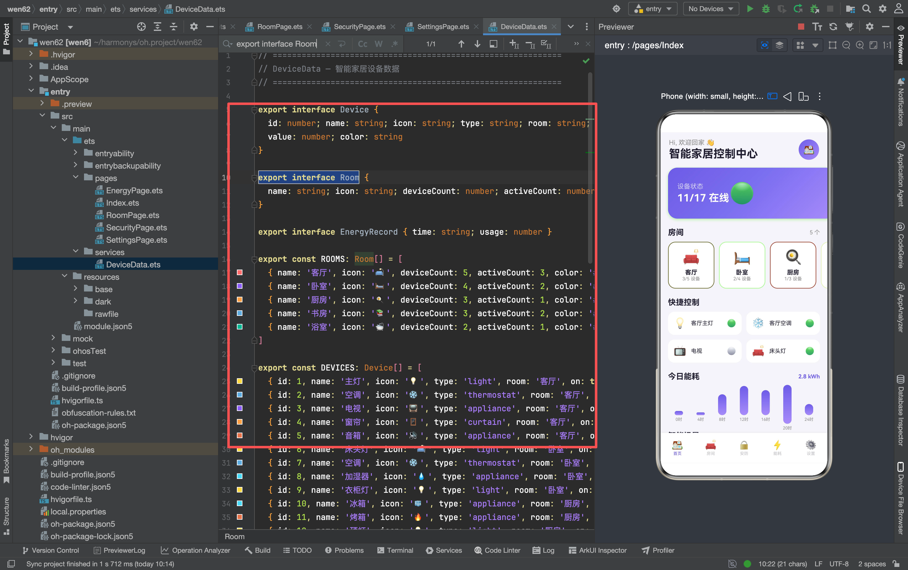Click the Previewer refresh icon
Screen dimensions: 908x570
point(833,26)
